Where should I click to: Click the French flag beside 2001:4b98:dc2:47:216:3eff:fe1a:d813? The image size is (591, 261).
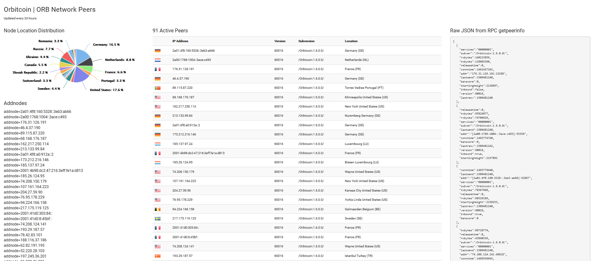coord(158,153)
